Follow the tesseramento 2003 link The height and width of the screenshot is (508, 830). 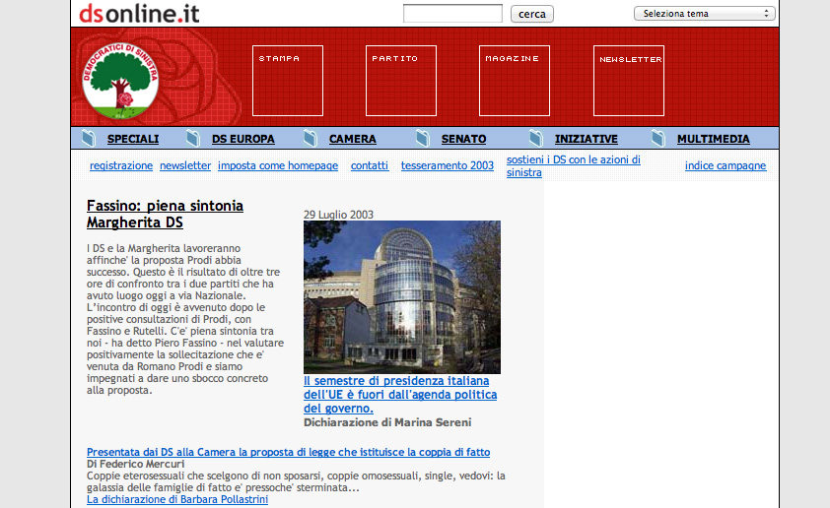(x=447, y=166)
